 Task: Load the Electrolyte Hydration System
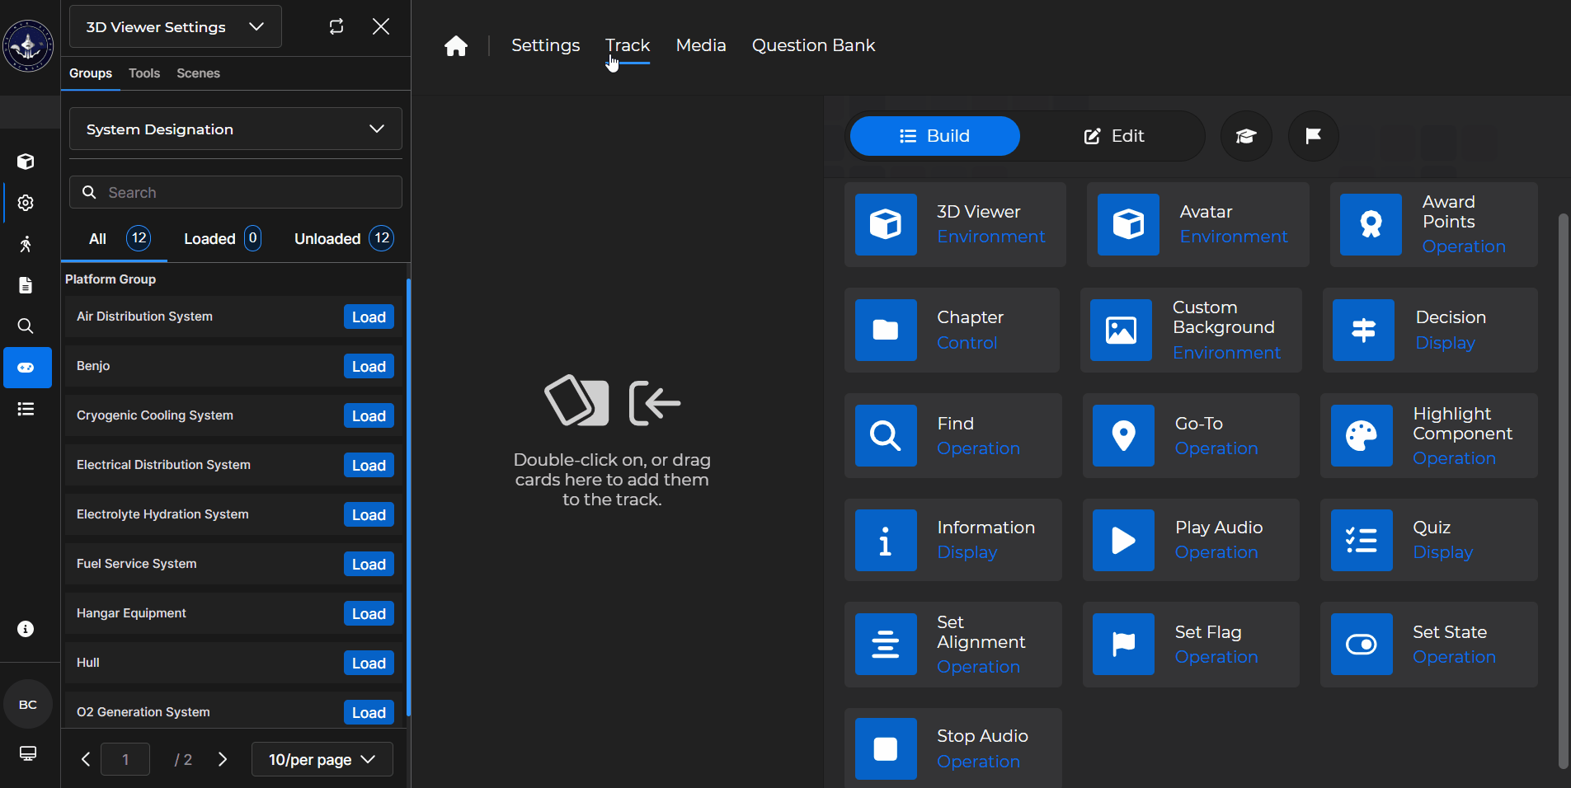tap(369, 515)
